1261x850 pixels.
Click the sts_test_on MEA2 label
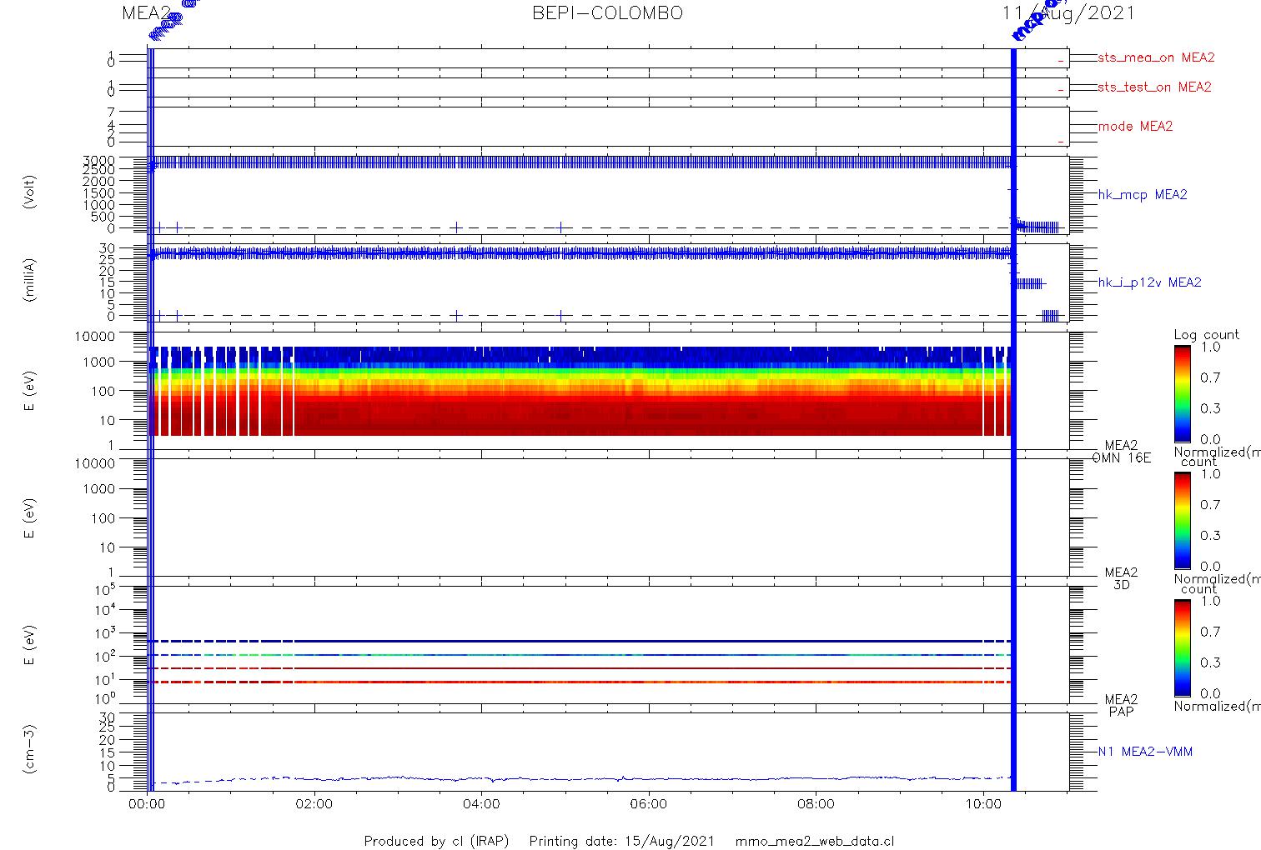(x=1154, y=87)
